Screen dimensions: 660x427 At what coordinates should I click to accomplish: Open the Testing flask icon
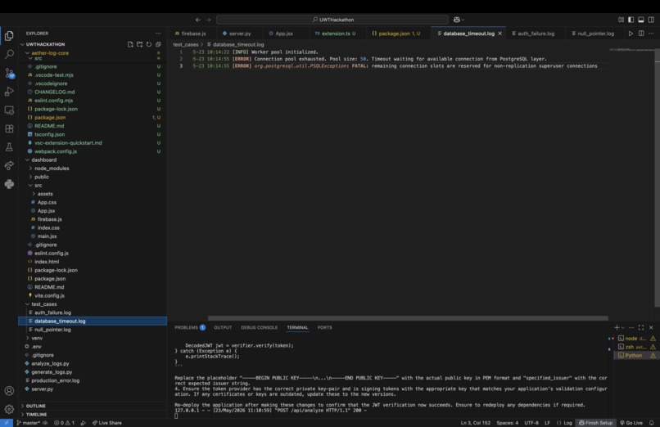tap(9, 147)
